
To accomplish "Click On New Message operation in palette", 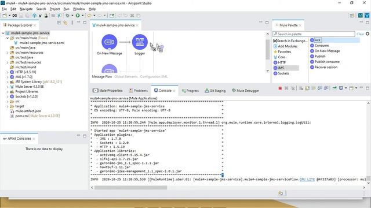I will (325, 51).
